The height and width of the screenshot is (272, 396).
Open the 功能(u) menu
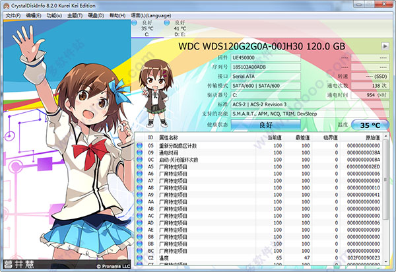coord(54,16)
